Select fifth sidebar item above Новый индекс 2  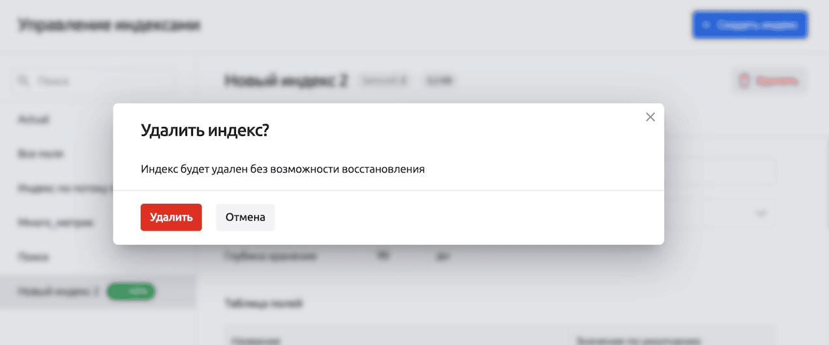point(33,257)
